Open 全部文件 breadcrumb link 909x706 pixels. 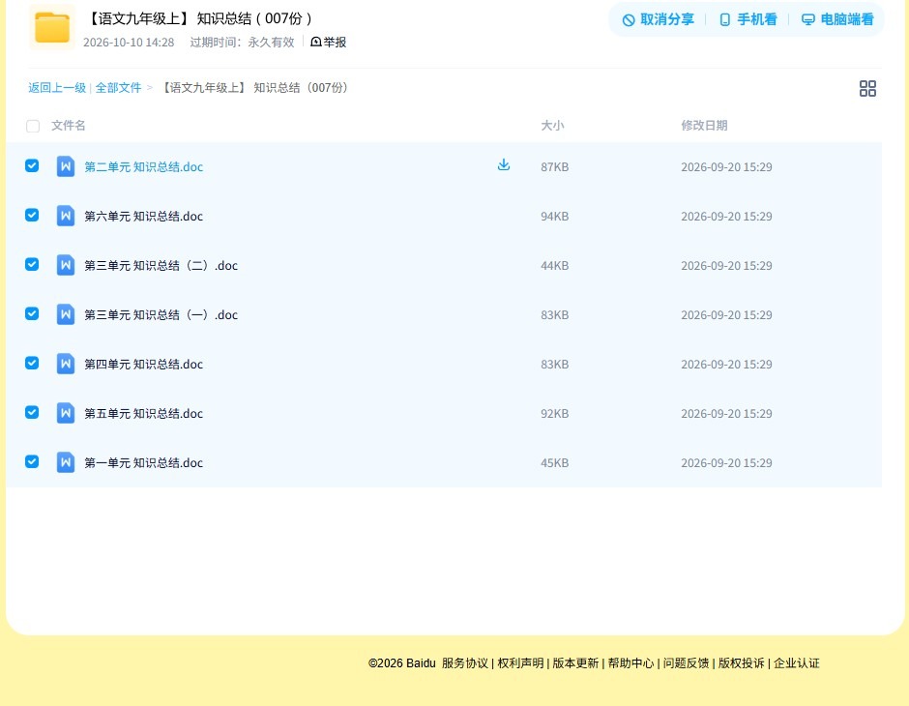tap(118, 88)
